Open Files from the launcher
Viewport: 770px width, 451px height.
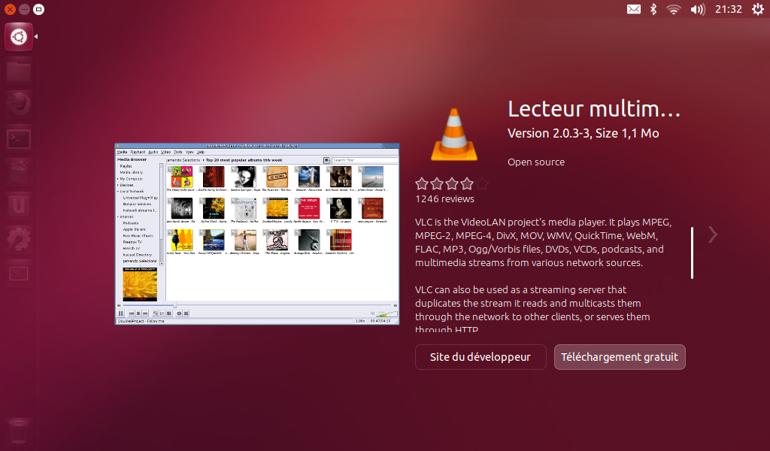19,71
